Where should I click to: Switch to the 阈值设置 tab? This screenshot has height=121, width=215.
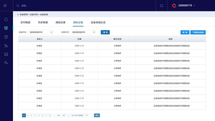click(x=60, y=22)
